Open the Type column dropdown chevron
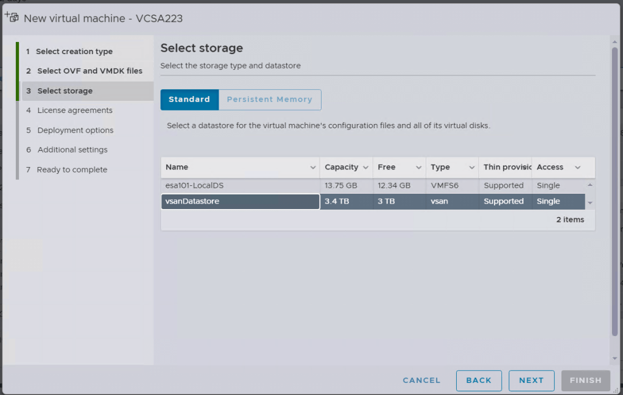The height and width of the screenshot is (395, 623). coord(472,168)
